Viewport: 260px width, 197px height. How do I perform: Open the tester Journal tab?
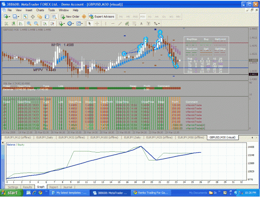click(67, 187)
